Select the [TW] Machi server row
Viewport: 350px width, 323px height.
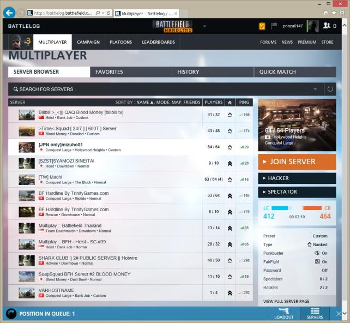point(131,180)
